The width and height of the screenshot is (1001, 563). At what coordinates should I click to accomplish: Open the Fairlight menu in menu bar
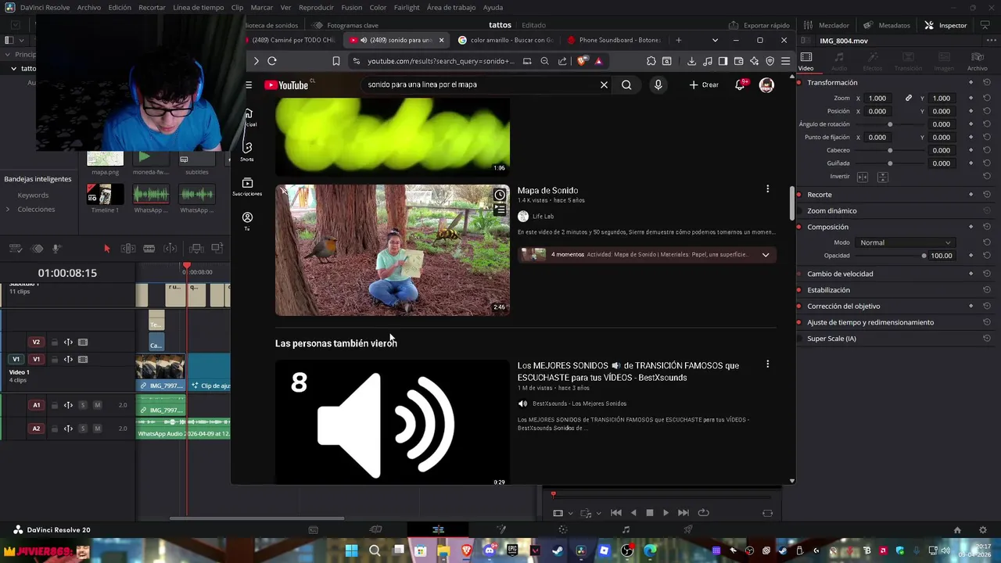(407, 7)
